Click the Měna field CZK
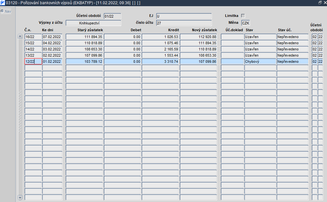This screenshot has height=202, width=327. (245, 23)
